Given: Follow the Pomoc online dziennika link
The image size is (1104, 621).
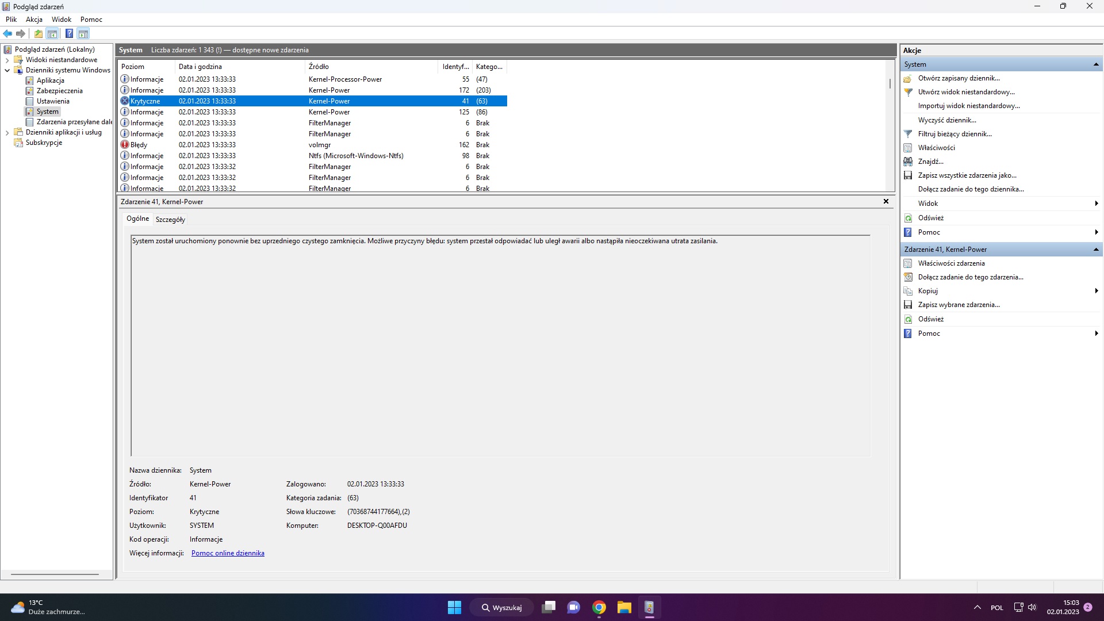Looking at the screenshot, I should 228,553.
